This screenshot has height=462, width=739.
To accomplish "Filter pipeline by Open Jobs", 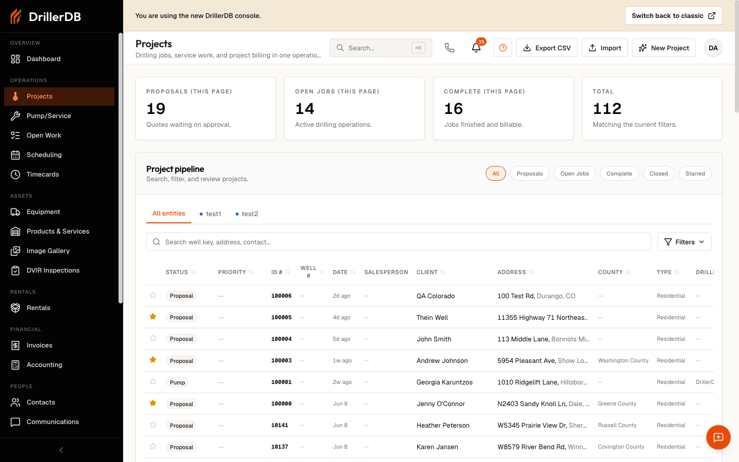I will click(x=575, y=174).
